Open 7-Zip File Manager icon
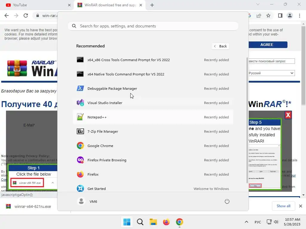The height and width of the screenshot is (229, 306). tap(80, 131)
